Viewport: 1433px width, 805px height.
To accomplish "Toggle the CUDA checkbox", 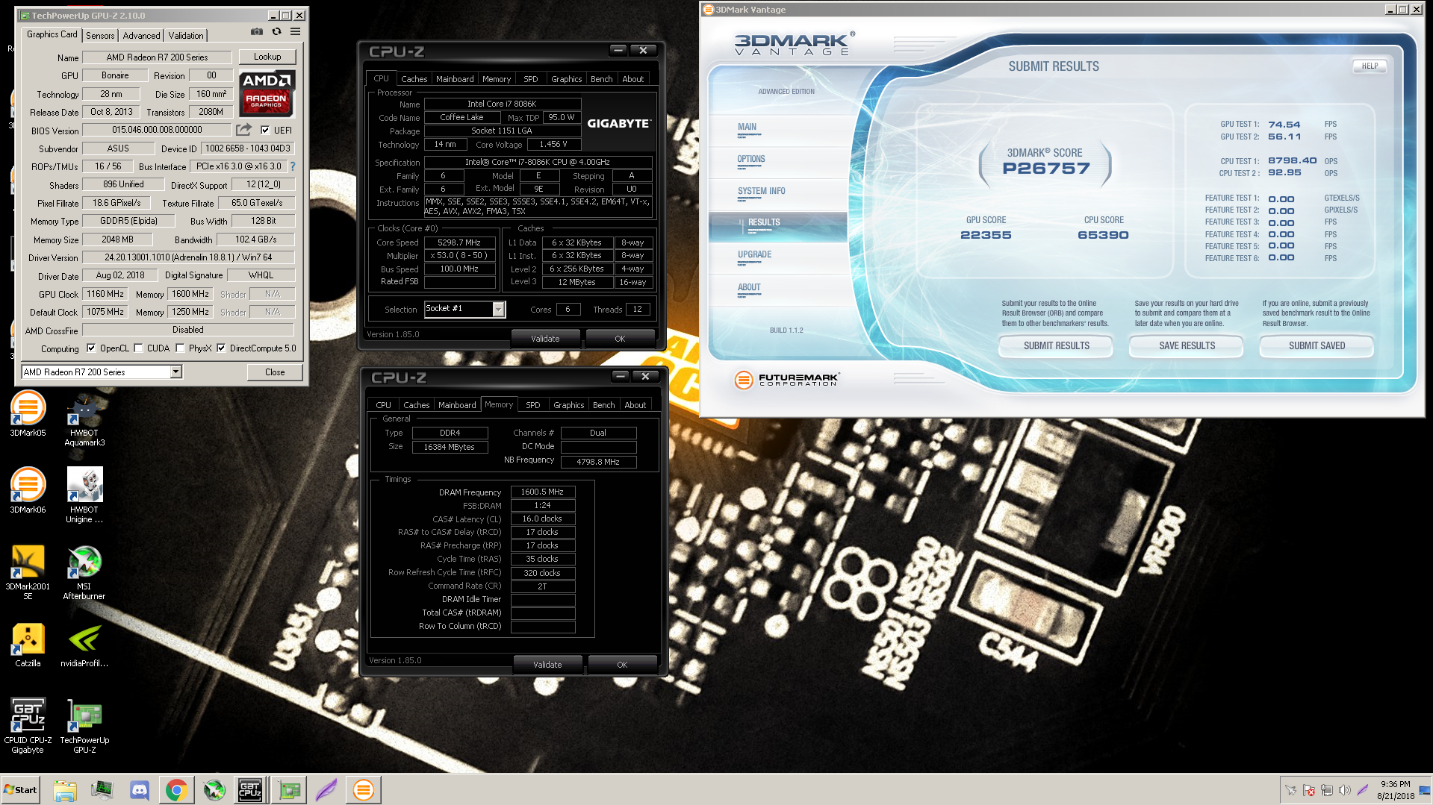I will pyautogui.click(x=138, y=348).
